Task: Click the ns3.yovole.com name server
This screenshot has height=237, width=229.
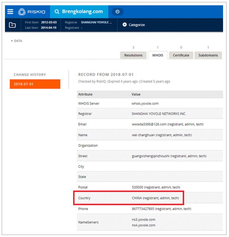Action: tap(143, 219)
